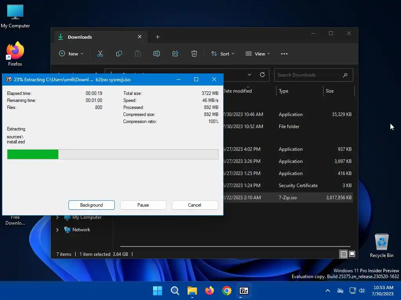Image resolution: width=401 pixels, height=300 pixels.
Task: Select the 7-Zip.iso file row
Action: pyautogui.click(x=288, y=198)
